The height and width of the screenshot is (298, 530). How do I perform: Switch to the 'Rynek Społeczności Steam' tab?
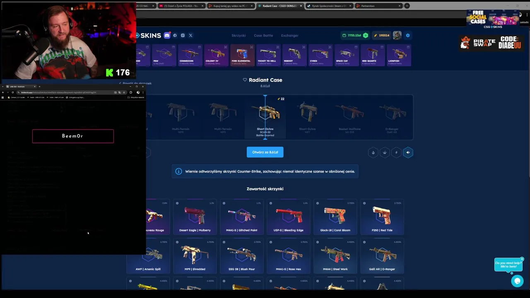329,6
